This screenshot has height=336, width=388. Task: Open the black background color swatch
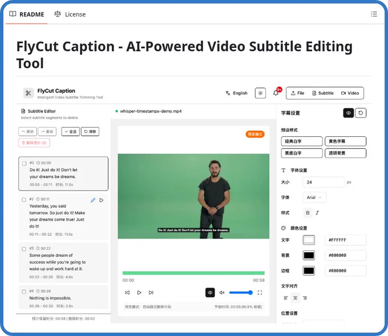309,256
